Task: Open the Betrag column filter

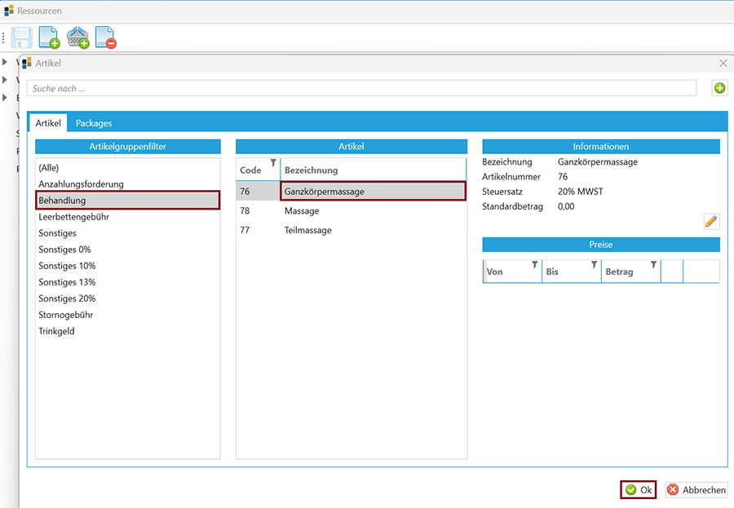Action: [653, 265]
